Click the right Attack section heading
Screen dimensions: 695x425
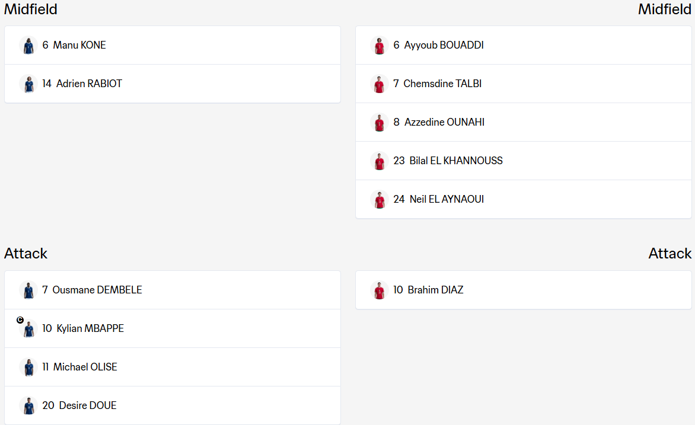coord(670,254)
